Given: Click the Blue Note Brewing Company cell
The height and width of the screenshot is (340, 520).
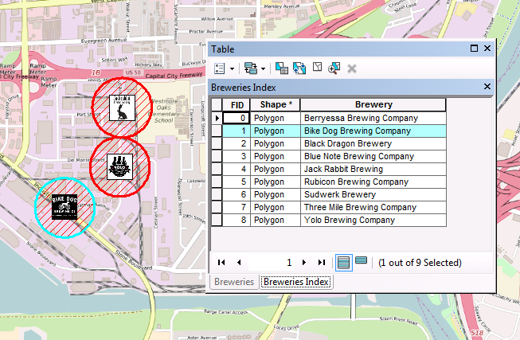Looking at the screenshot, I should coord(373,156).
